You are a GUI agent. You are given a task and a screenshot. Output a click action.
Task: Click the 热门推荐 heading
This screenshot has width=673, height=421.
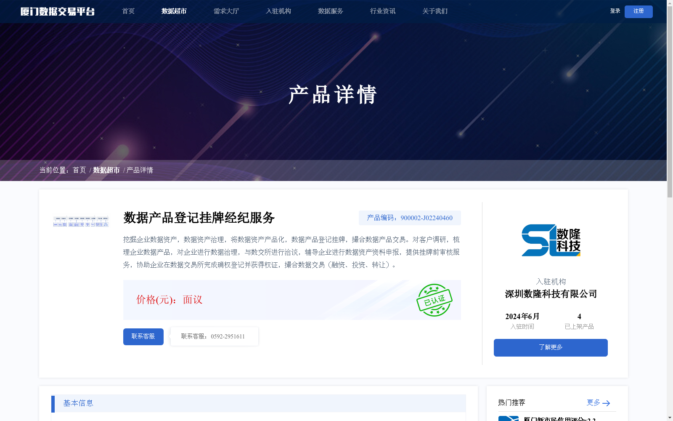click(511, 402)
